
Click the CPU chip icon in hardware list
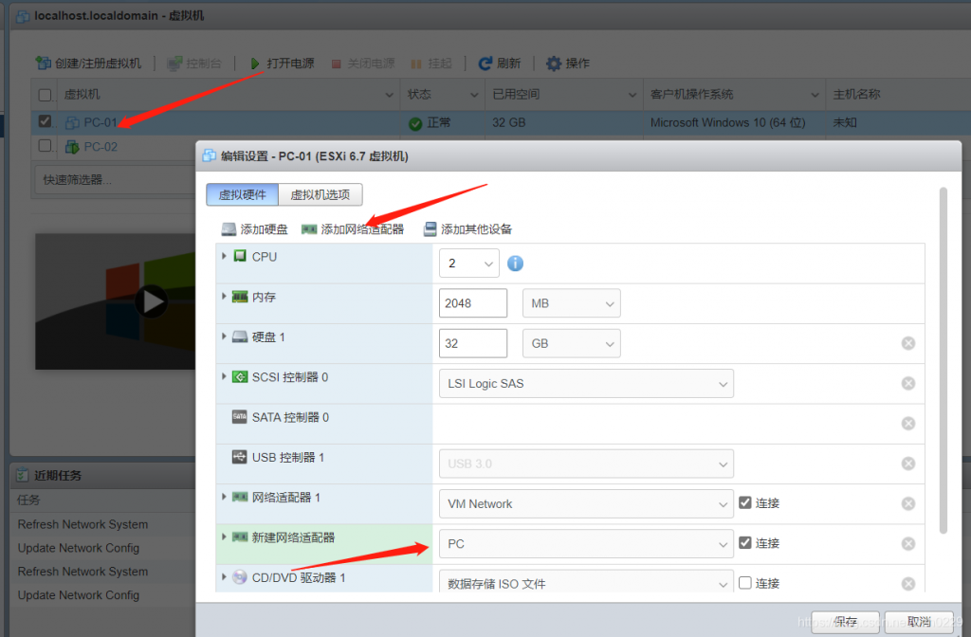tap(240, 256)
